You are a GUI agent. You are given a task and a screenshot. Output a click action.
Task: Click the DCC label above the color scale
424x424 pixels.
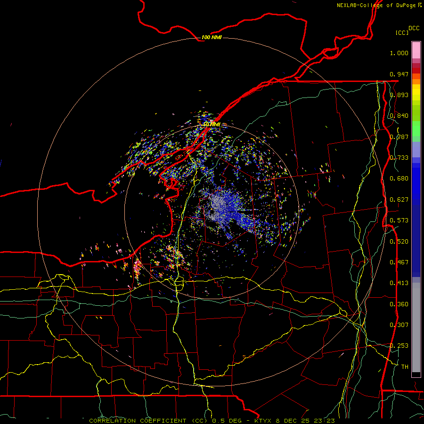click(x=414, y=28)
